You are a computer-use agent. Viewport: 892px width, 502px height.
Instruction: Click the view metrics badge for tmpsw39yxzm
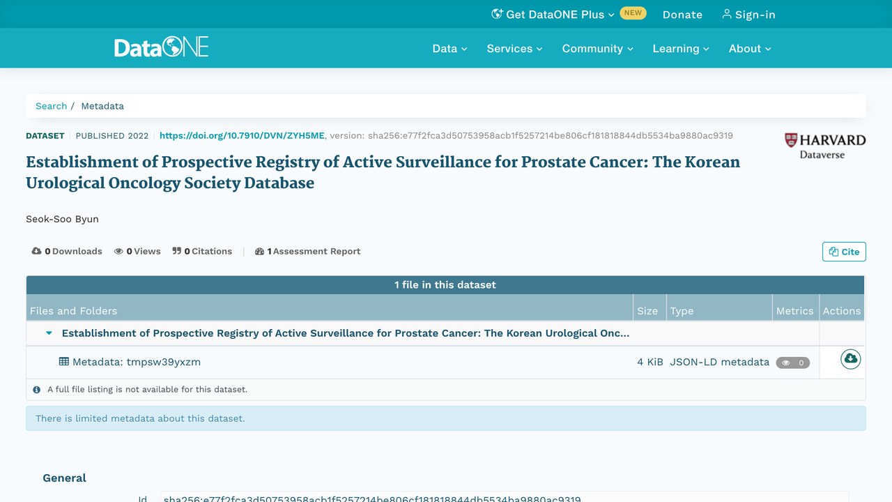[793, 363]
